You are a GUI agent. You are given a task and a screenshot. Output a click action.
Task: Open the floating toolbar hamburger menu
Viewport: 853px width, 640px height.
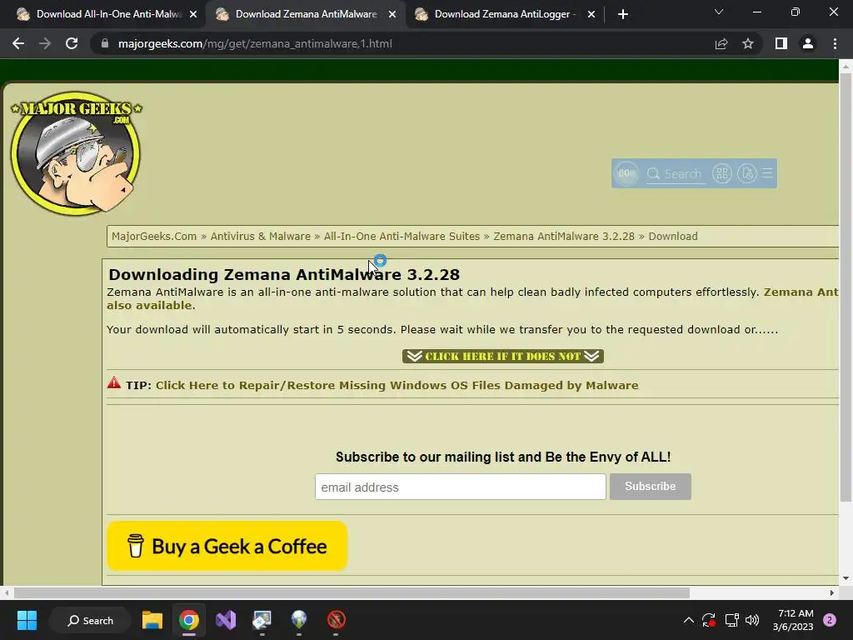click(x=767, y=173)
